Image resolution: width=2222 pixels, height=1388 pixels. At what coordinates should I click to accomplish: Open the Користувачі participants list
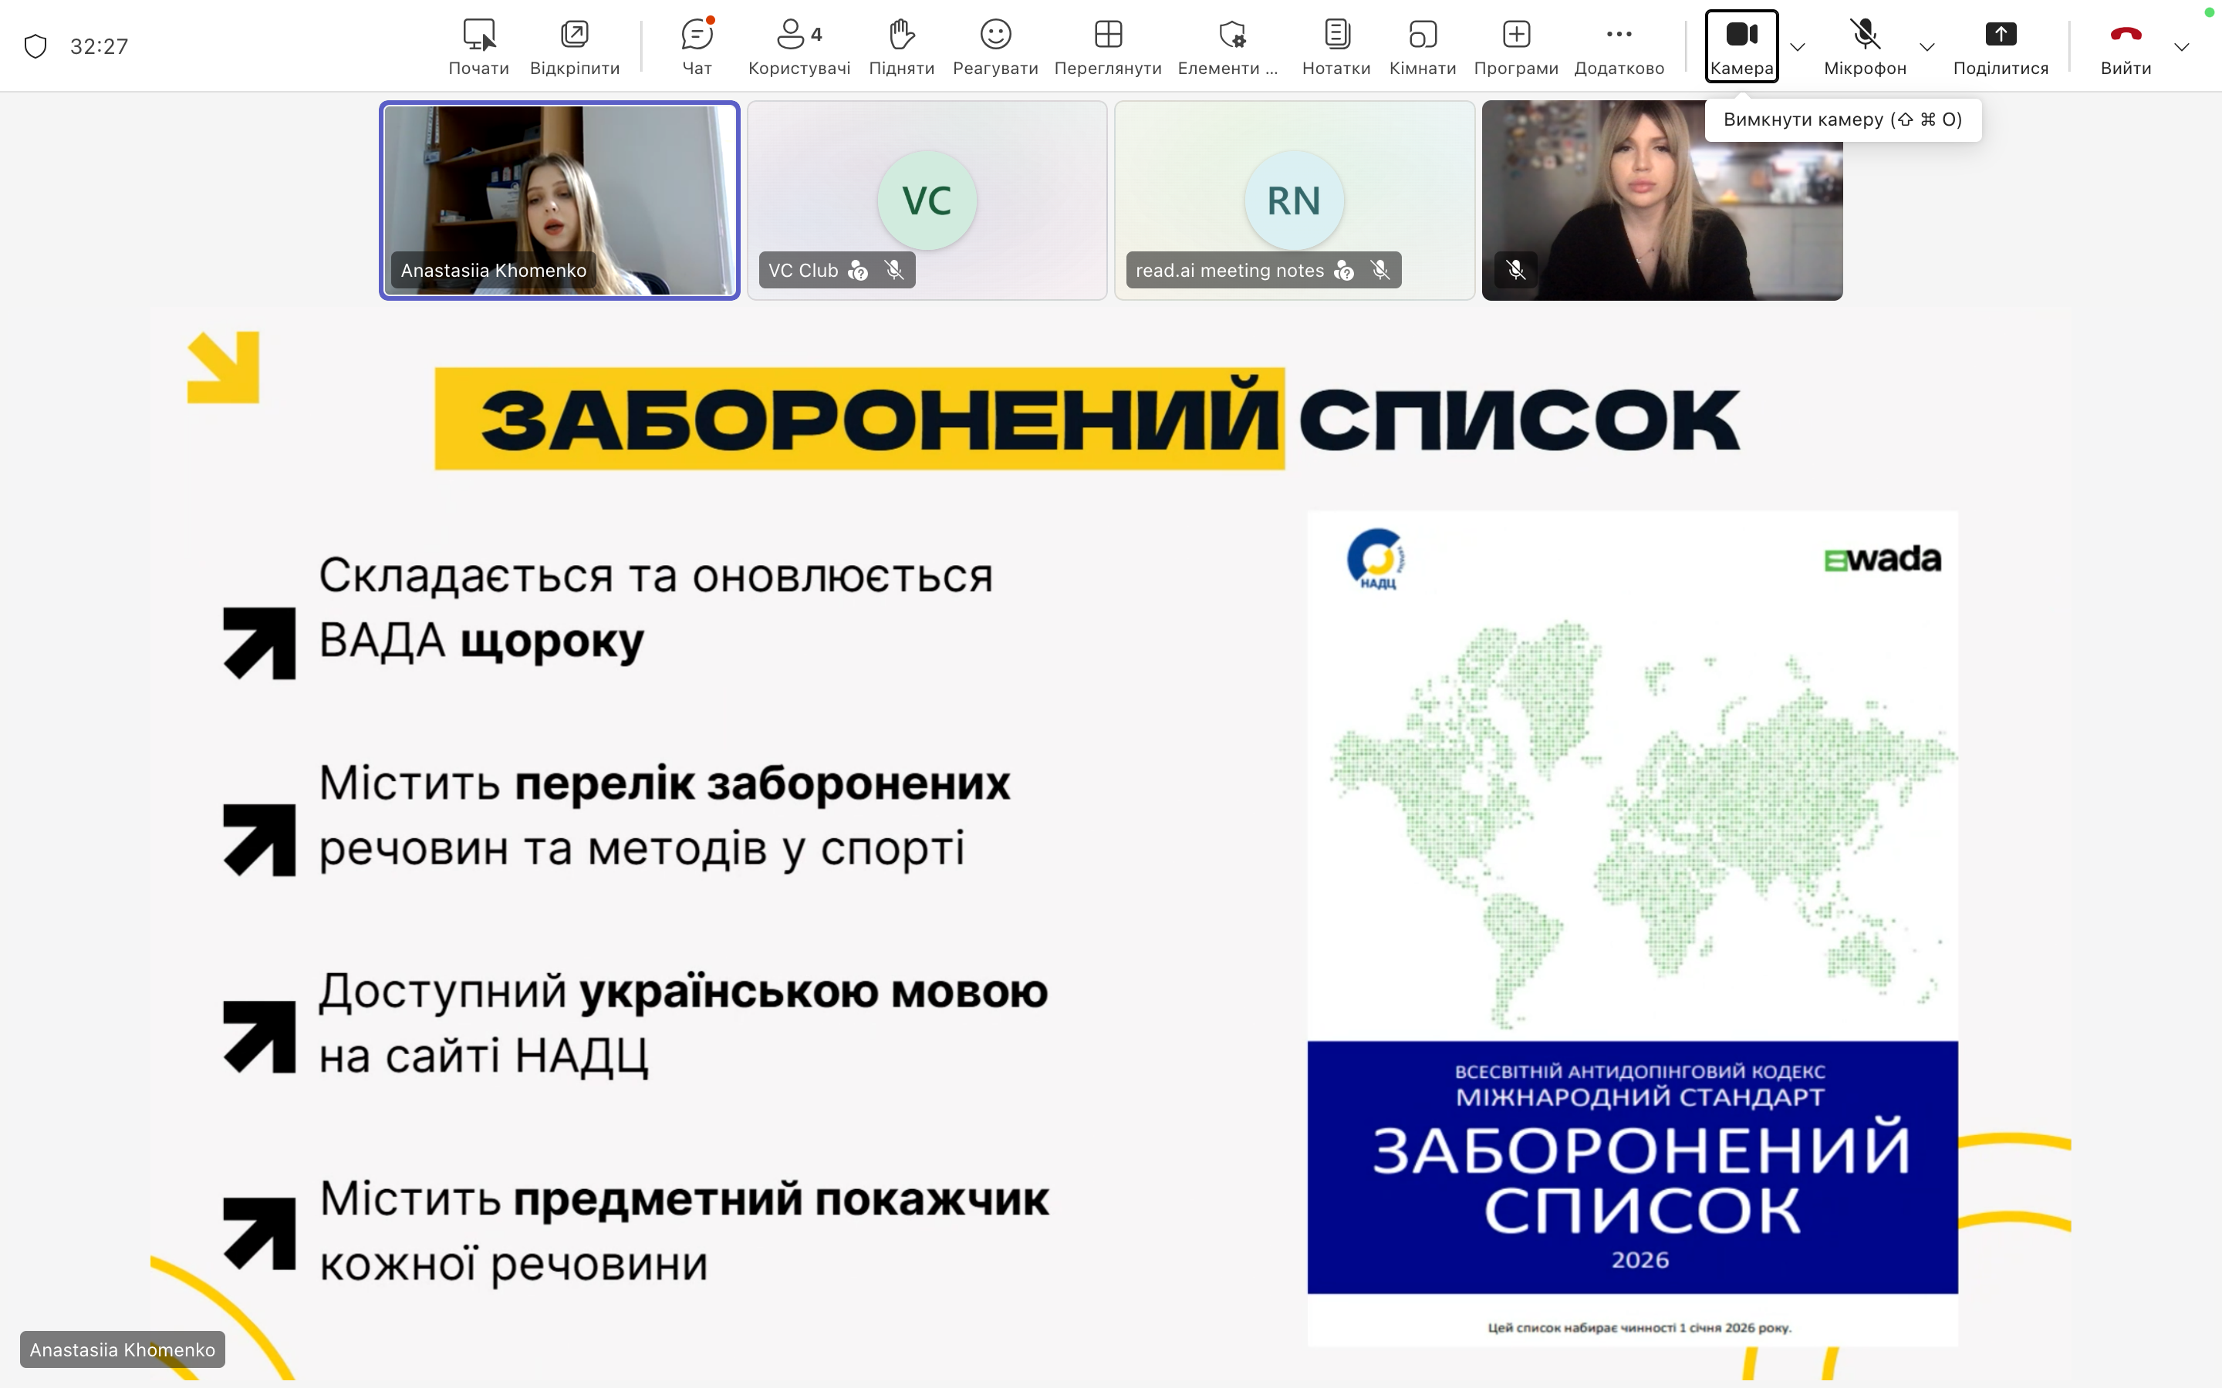click(x=798, y=45)
